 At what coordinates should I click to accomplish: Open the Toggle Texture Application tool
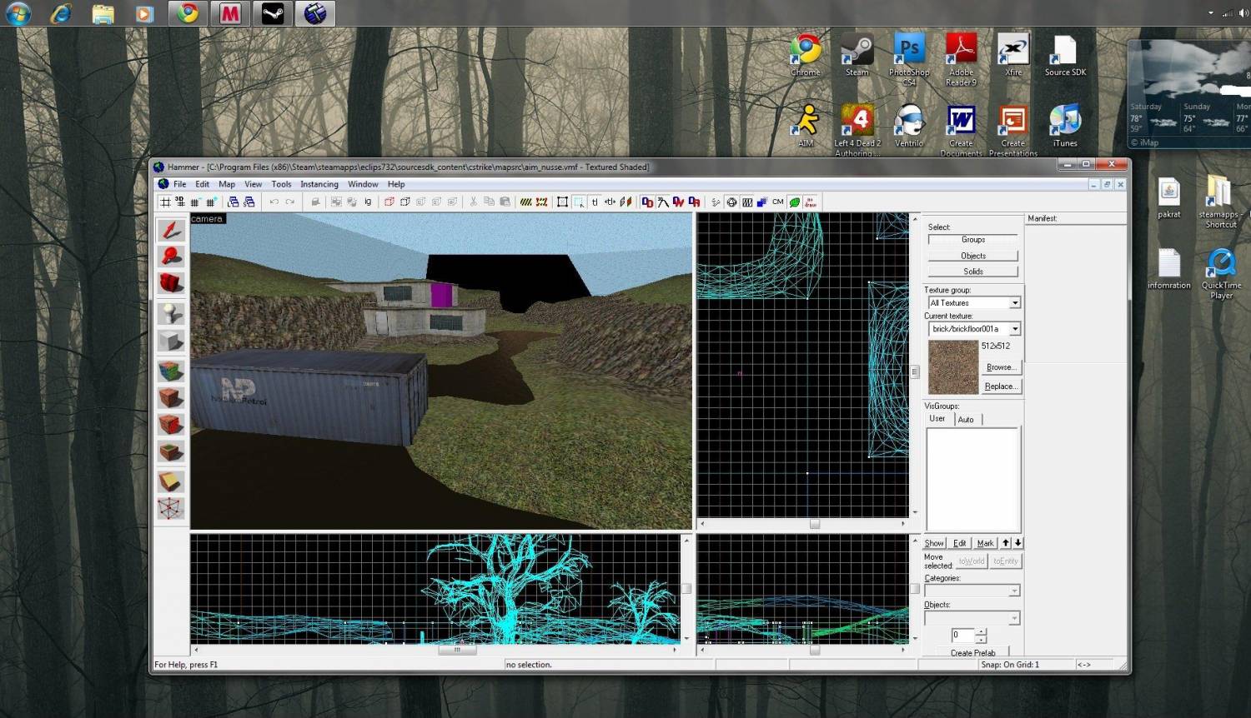(171, 371)
